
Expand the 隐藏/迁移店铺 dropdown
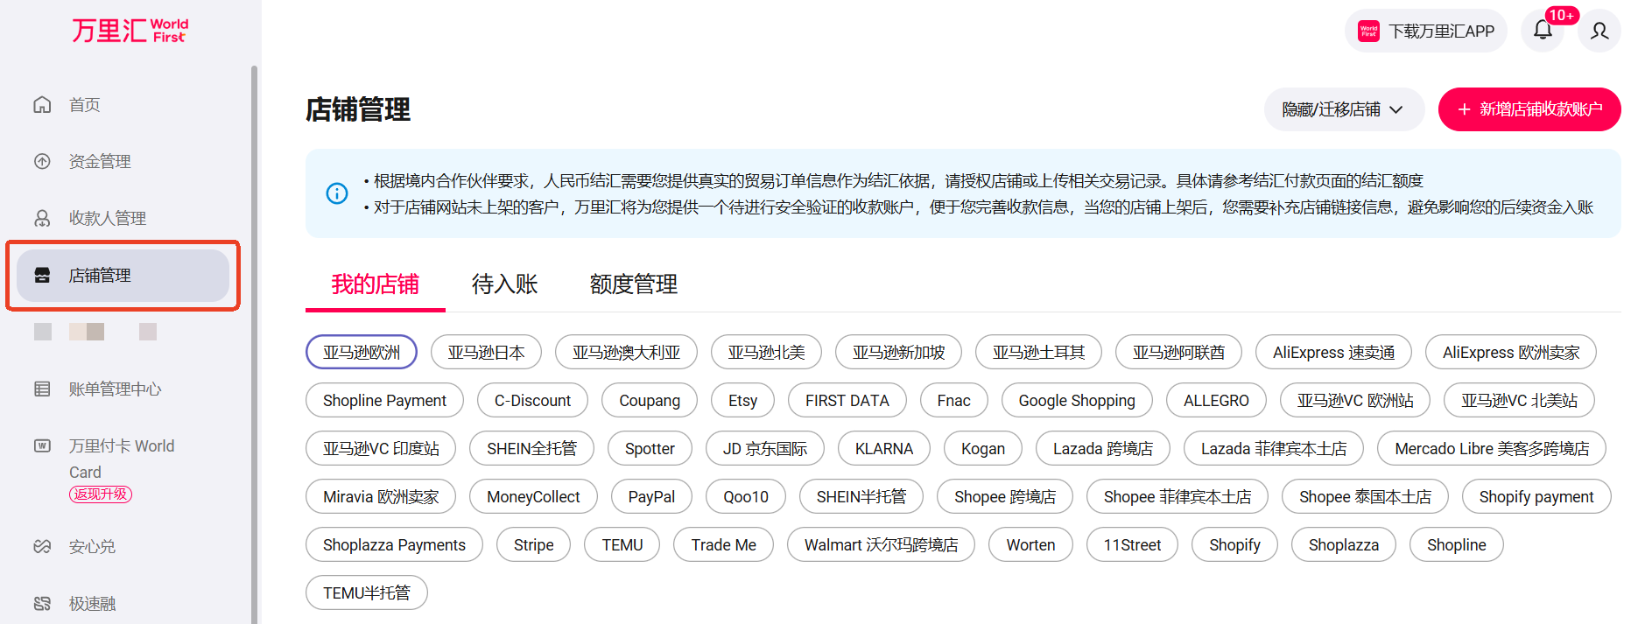(1344, 109)
